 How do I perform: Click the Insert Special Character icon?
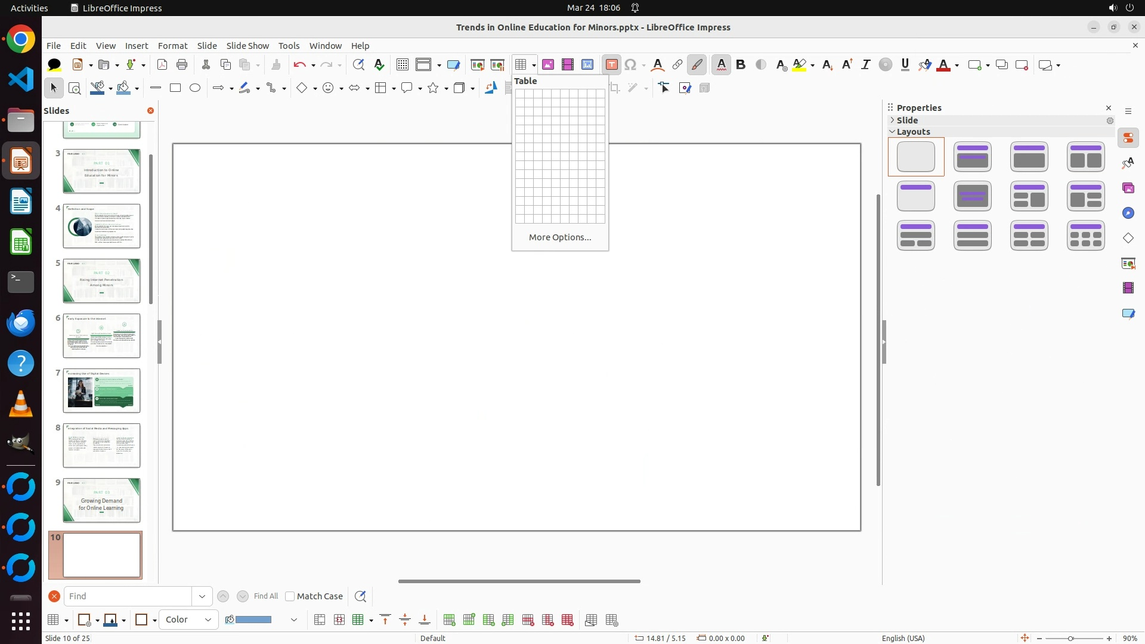click(x=630, y=65)
